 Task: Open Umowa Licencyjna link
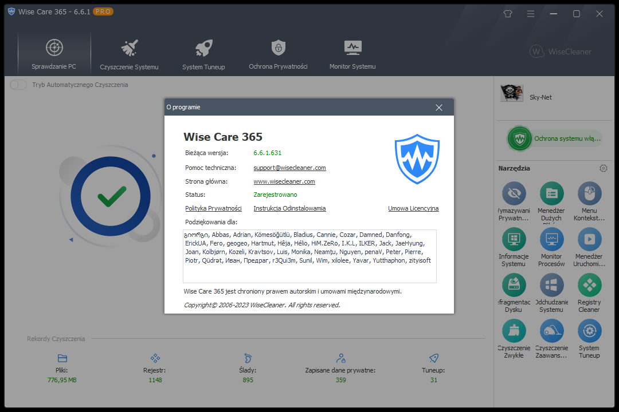[x=413, y=208]
